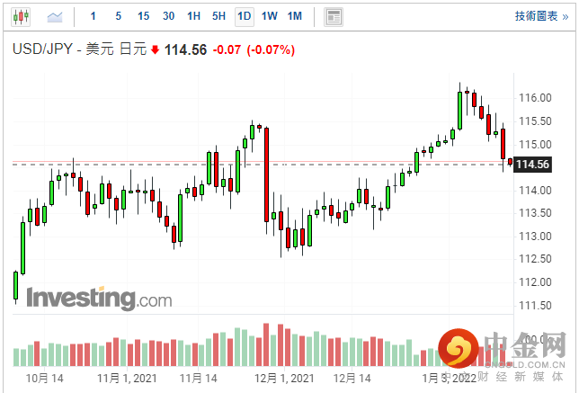Choose the 1M monthly interval
The image size is (579, 393).
[294, 16]
